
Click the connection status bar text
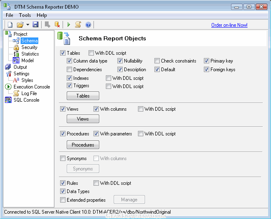(87, 212)
